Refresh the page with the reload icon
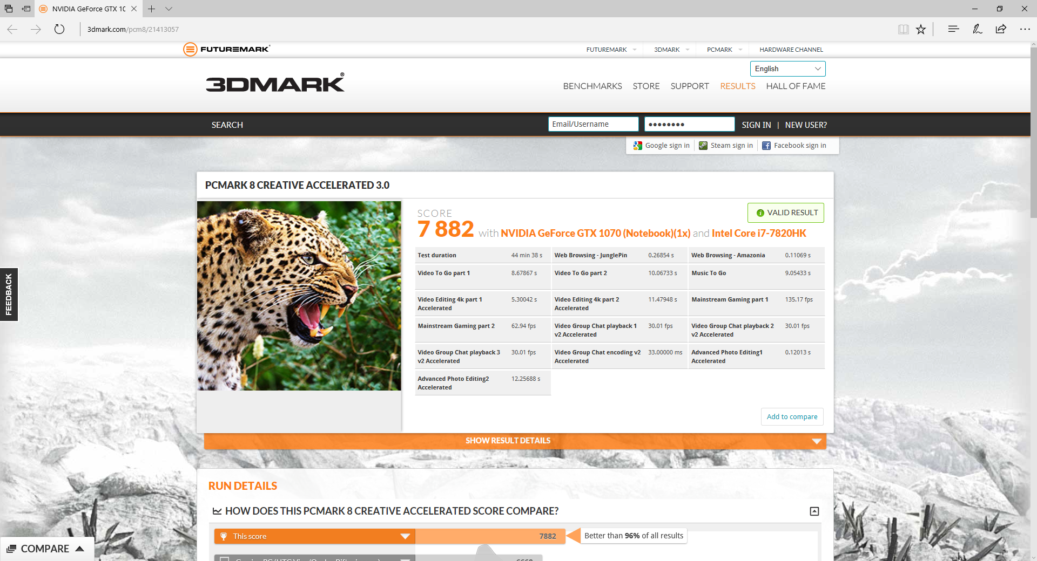 click(59, 29)
